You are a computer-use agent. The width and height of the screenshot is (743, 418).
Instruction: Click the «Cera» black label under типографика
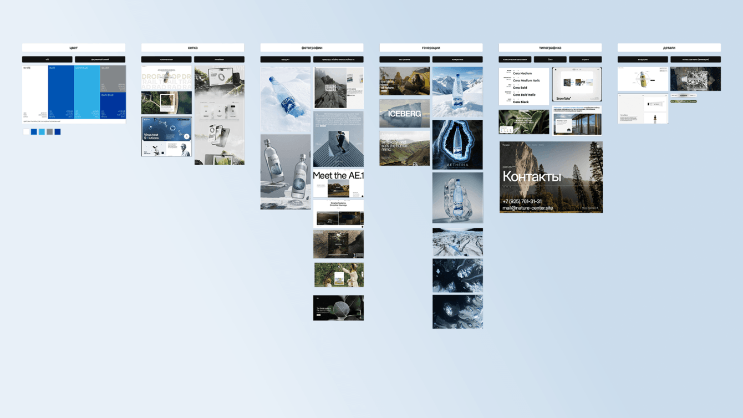tap(550, 59)
